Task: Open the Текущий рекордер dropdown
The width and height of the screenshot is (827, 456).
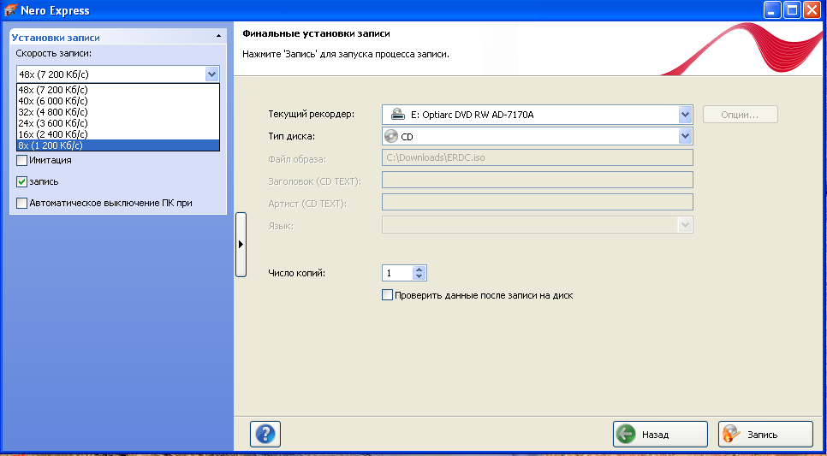Action: [x=685, y=114]
